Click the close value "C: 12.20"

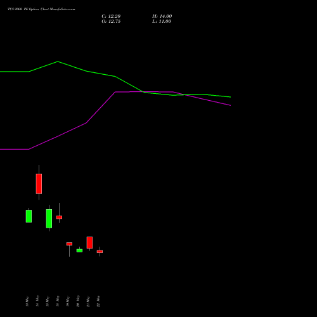[x=111, y=16]
